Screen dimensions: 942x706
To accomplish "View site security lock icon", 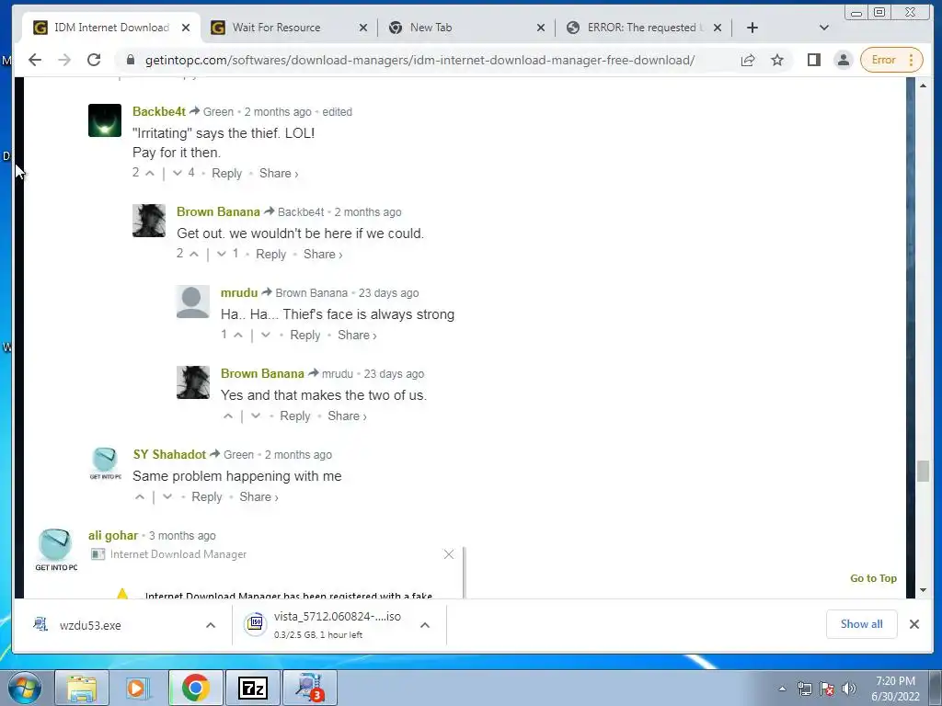I will pyautogui.click(x=130, y=60).
